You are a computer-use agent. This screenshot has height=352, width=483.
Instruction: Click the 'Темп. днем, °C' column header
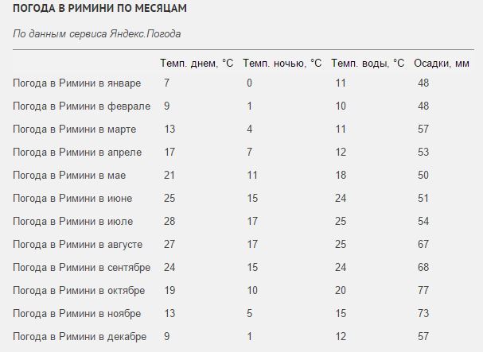(197, 63)
